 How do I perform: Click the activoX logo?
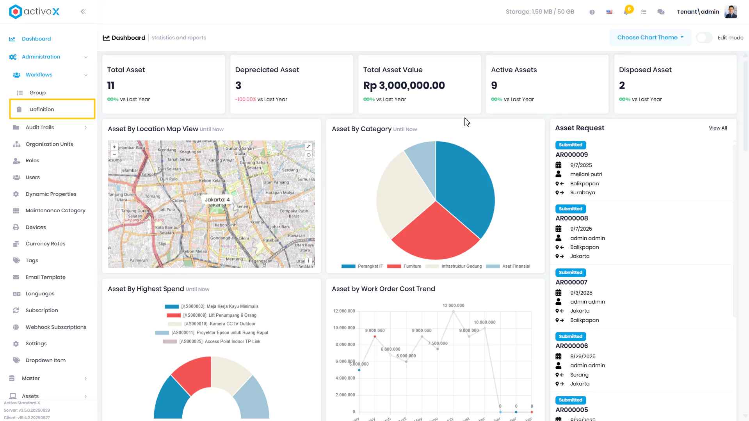click(34, 12)
